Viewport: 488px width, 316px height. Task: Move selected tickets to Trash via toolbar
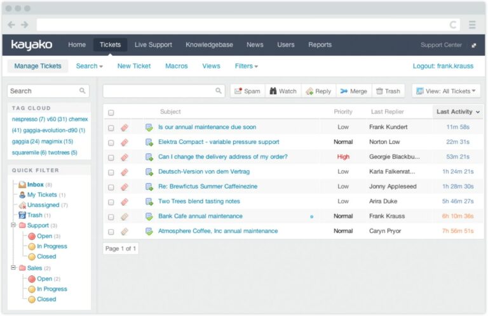tap(388, 91)
